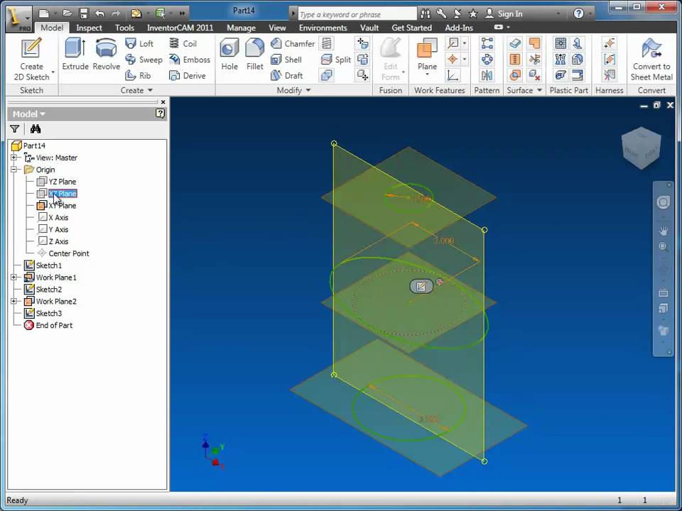Click the Create 2D Sketch tool
Viewport: 682px width, 511px height.
(31, 60)
